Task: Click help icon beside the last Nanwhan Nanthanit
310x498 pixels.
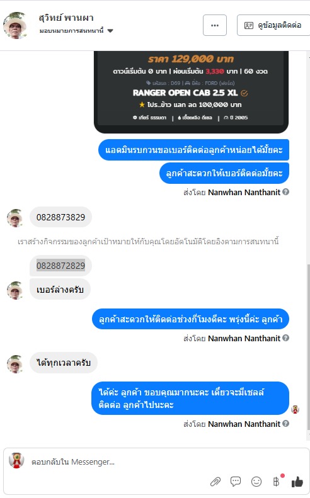Action: [286, 423]
